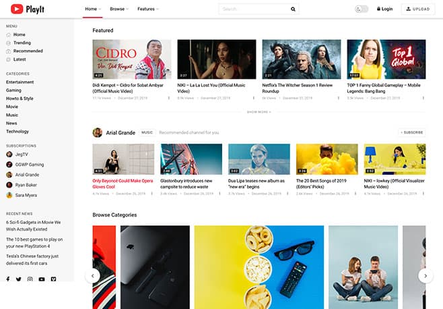Open the Facebook social icon in sidebar
The image size is (443, 309).
(8, 279)
